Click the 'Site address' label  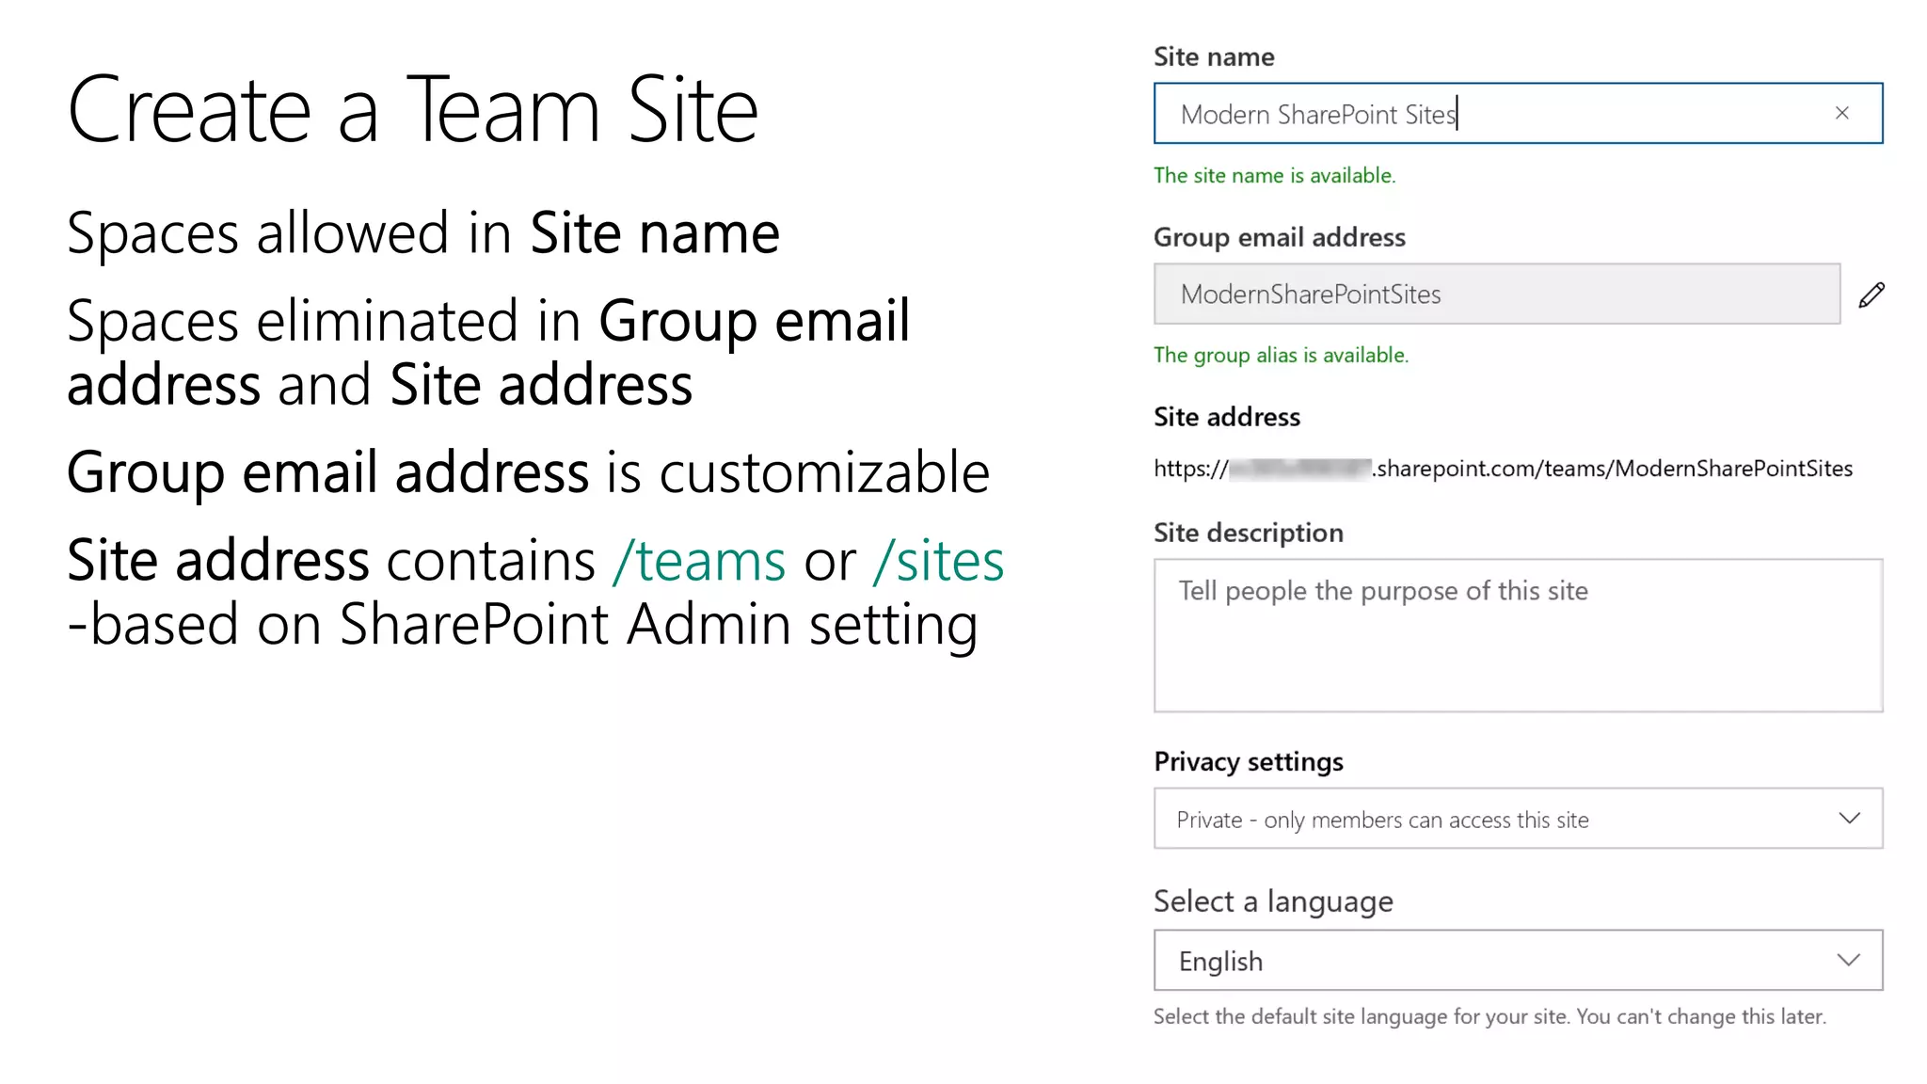pyautogui.click(x=1227, y=417)
